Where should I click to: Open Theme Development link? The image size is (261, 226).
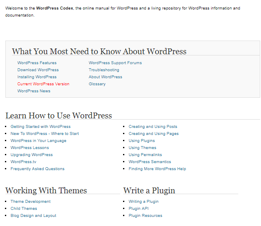coord(31,202)
